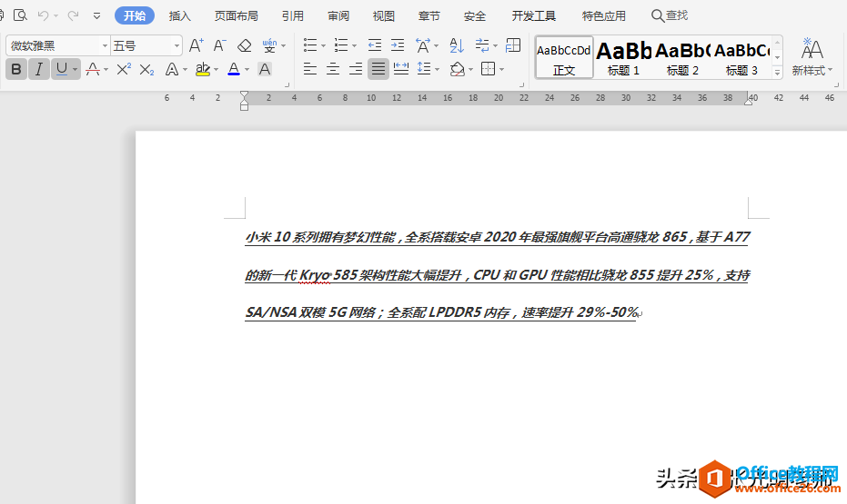
Task: Increase paragraph indent
Action: click(x=398, y=45)
